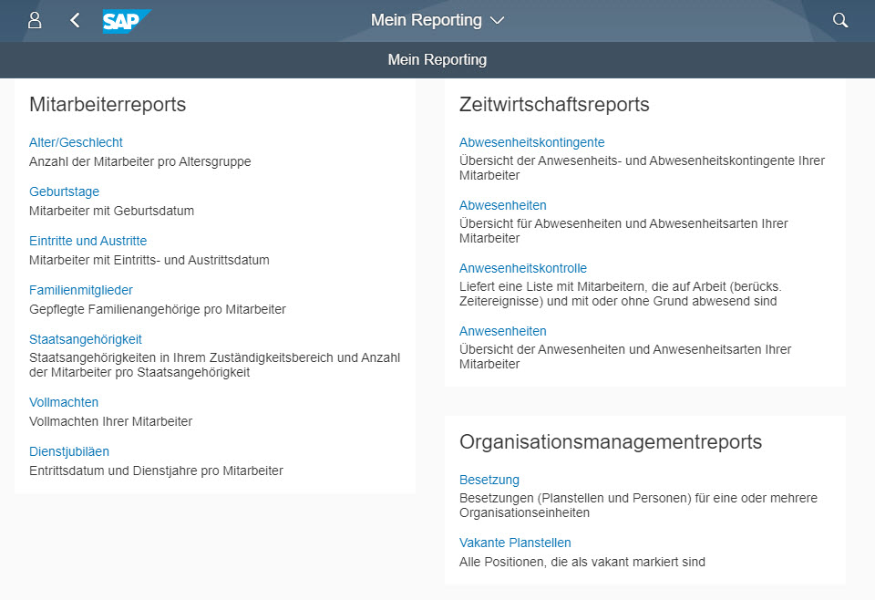Click the Mein Reporting subheader bar
875x600 pixels.
tap(437, 59)
